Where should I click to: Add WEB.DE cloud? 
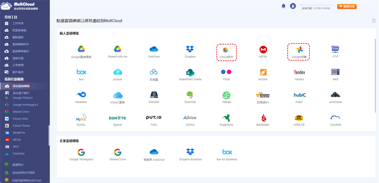click(299, 118)
